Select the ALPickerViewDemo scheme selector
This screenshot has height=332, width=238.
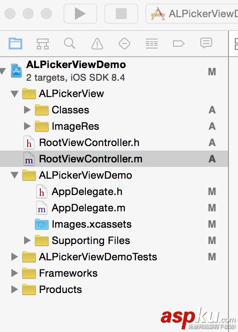(x=192, y=14)
